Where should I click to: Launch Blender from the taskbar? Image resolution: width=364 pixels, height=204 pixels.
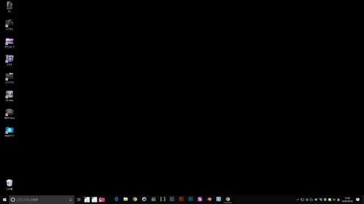tap(209, 199)
